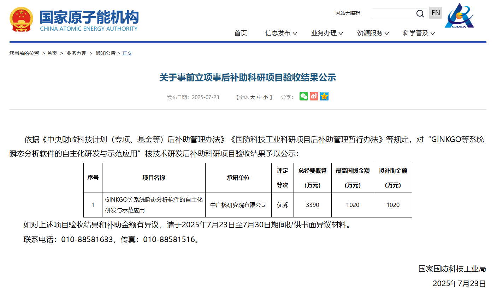Viewport: 503px width, 295px height.
Task: Click the 承研单位 table header
Action: click(238, 178)
